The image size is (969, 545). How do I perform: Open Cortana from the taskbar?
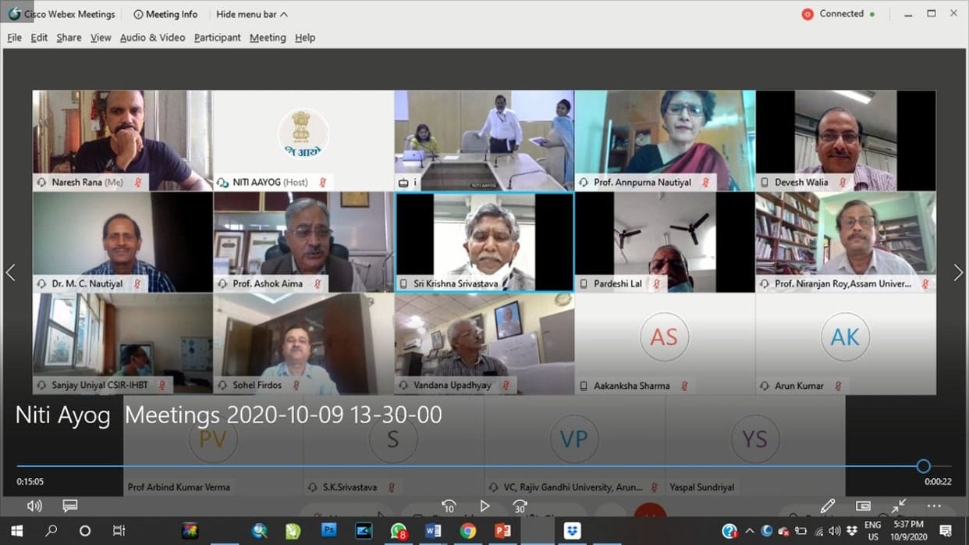pos(85,531)
